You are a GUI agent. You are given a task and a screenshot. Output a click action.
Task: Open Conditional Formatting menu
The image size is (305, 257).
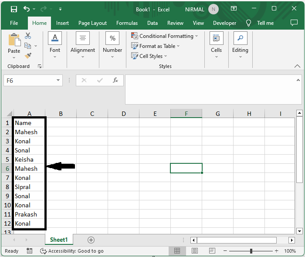click(165, 36)
